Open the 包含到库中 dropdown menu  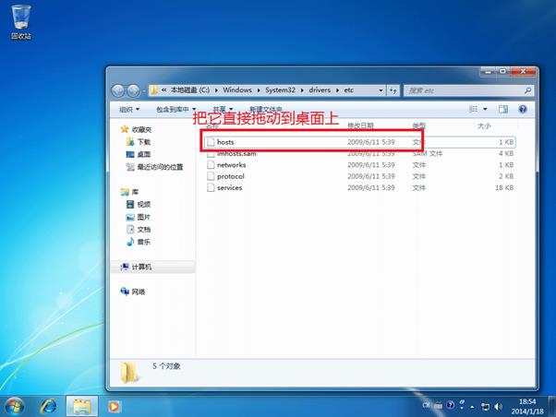(175, 109)
